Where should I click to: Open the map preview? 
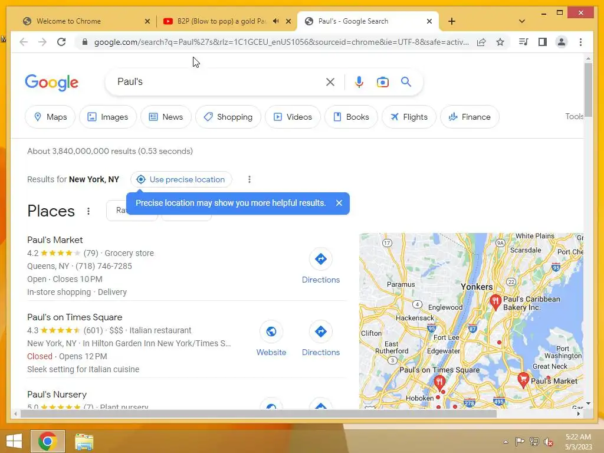click(471, 320)
